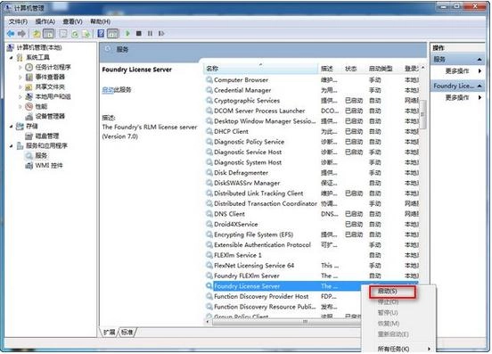Start service with green play icon
This screenshot has width=492, height=354.
(127, 33)
